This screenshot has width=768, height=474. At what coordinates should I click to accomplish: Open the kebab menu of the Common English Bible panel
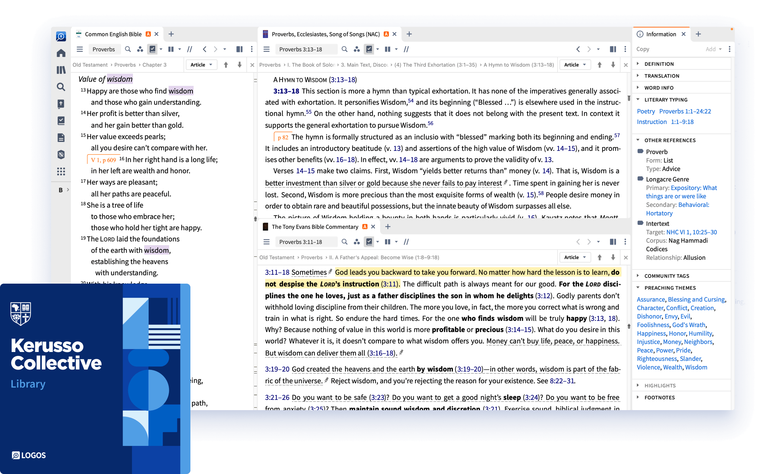coord(252,49)
